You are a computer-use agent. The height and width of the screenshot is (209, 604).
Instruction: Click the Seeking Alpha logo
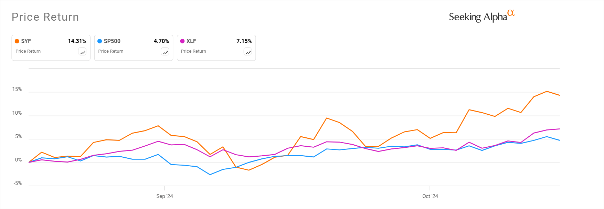[481, 16]
